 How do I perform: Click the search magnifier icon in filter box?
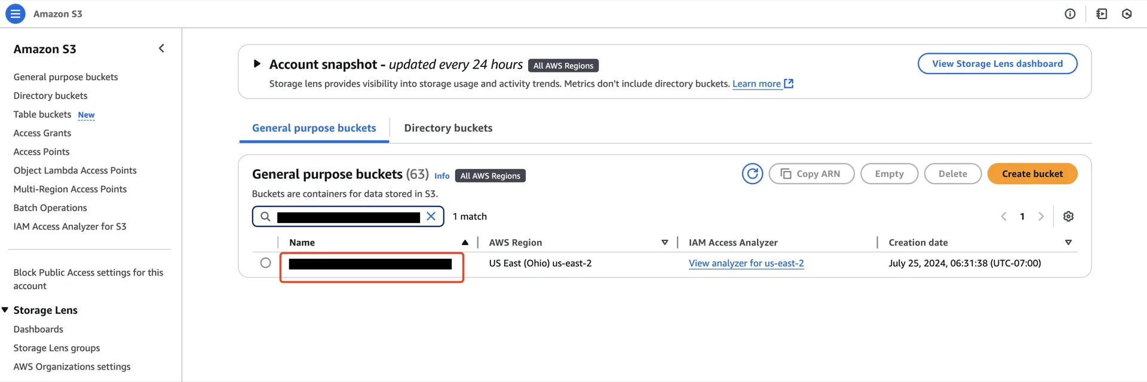tap(265, 216)
